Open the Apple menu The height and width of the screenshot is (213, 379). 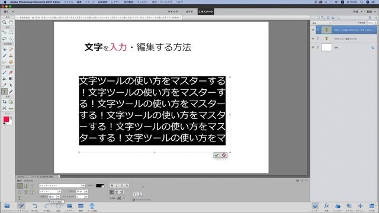point(5,2)
